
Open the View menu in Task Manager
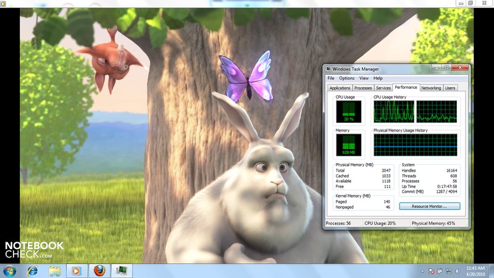(364, 78)
